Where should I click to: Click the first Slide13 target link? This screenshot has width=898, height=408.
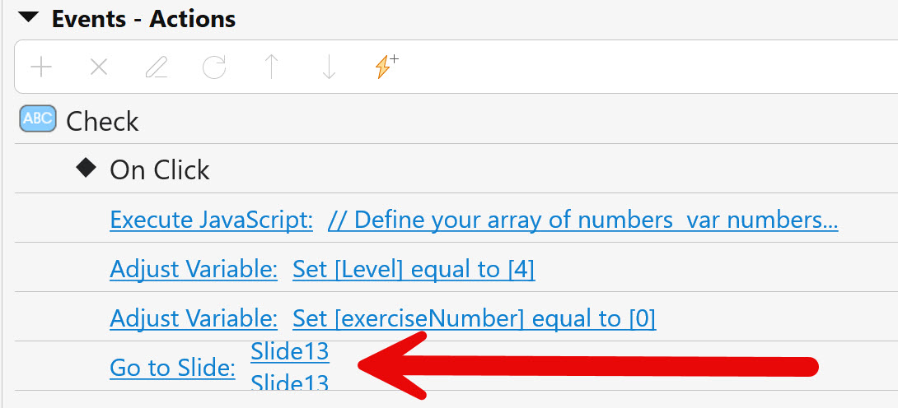coord(289,351)
